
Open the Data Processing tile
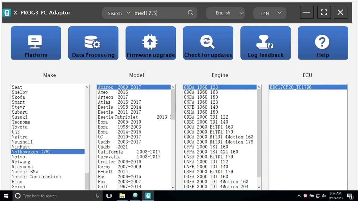point(93,43)
